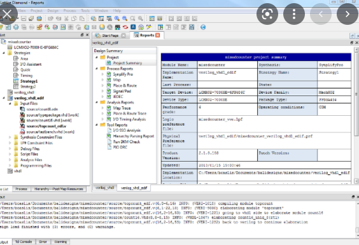Select device LCMXO2-7000HE-6FG484C in tree
Screen dimensions: 359x245
36,47
